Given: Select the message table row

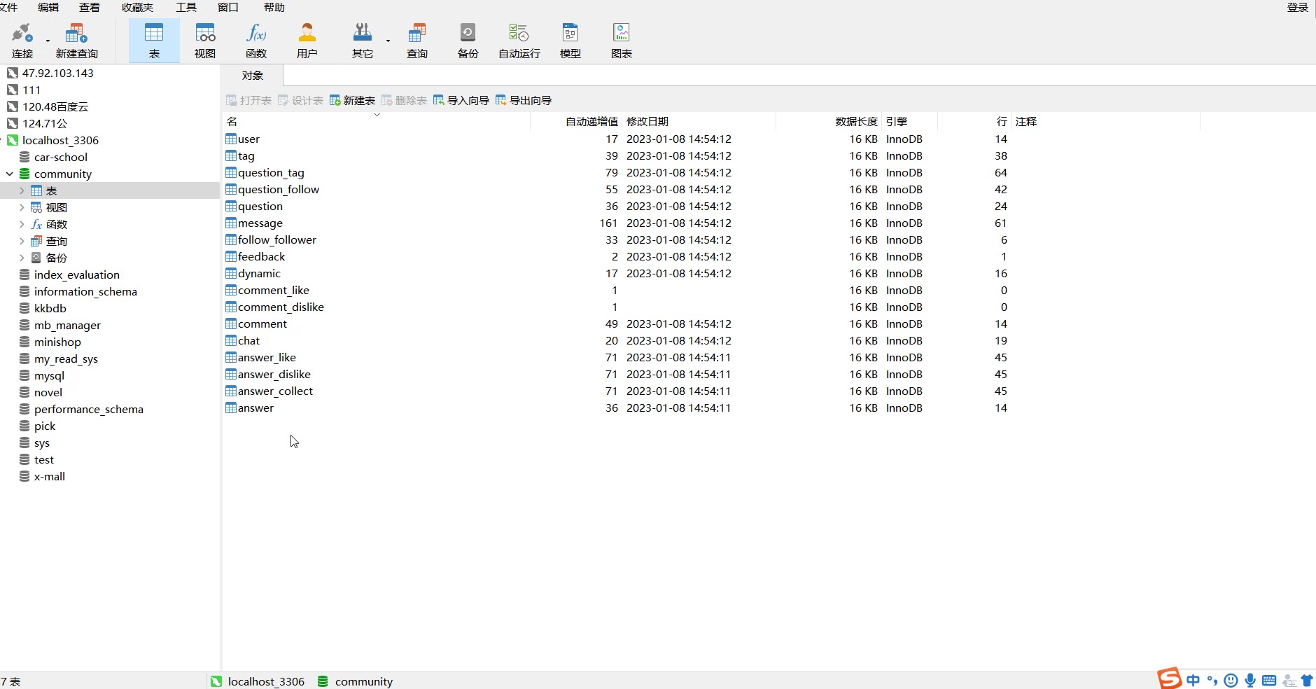Looking at the screenshot, I should pos(711,223).
